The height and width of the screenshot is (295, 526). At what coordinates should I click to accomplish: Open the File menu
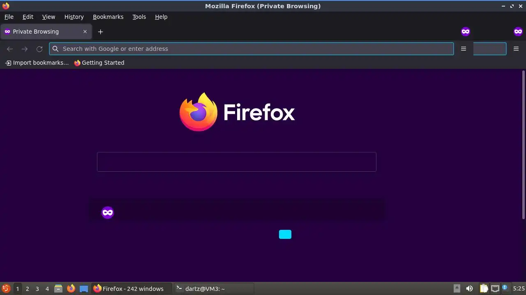click(x=9, y=17)
